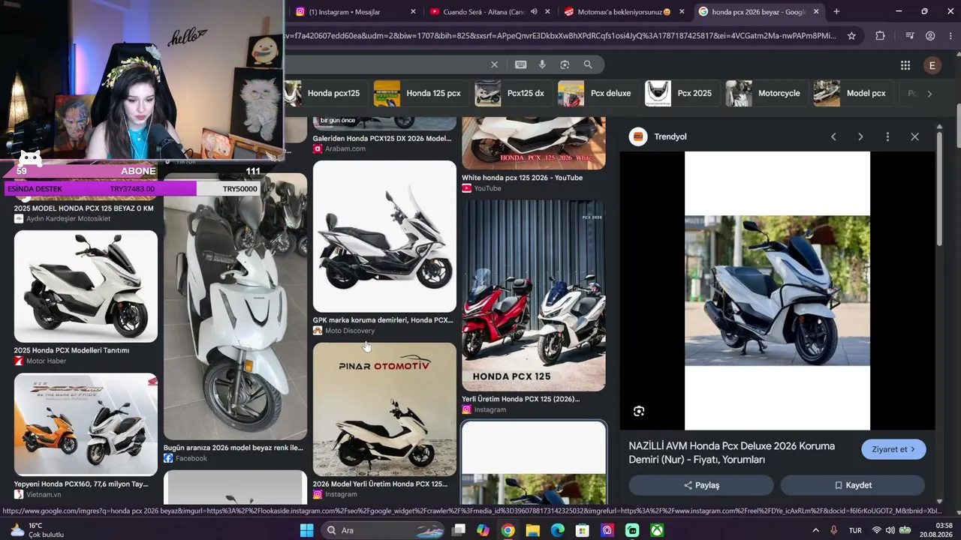Open the large Trendyol scooter preview image
The image size is (961, 540).
(x=777, y=291)
